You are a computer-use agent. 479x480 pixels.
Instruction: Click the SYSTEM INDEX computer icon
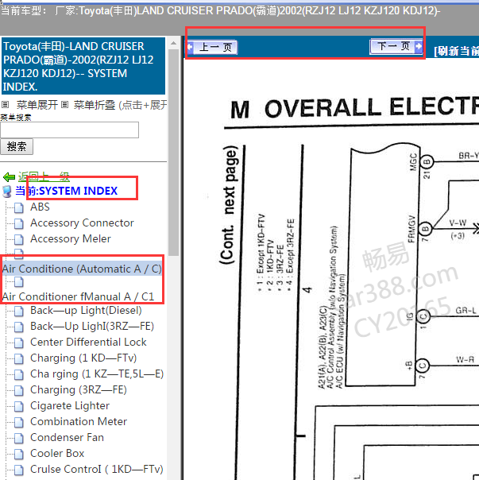6,192
